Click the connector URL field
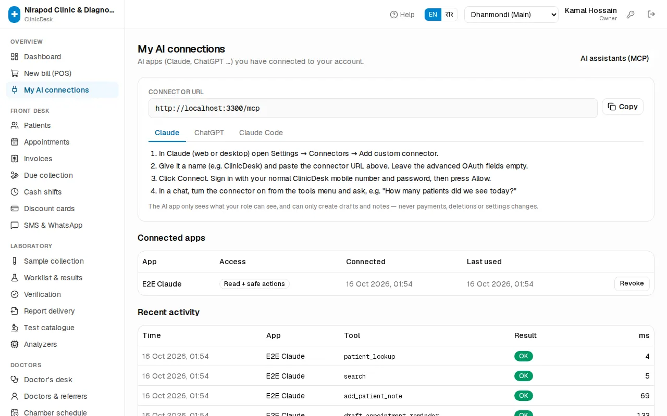667x416 pixels. click(x=373, y=108)
